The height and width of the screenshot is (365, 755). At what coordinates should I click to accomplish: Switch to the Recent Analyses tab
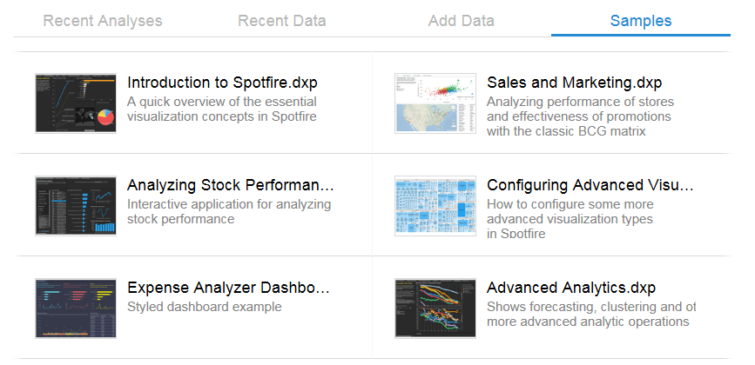coord(103,21)
